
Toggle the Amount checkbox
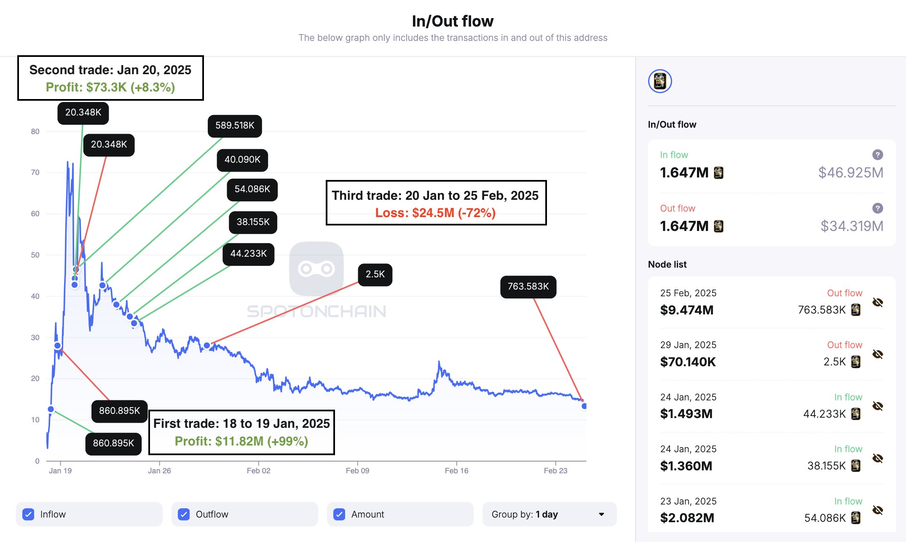[339, 514]
